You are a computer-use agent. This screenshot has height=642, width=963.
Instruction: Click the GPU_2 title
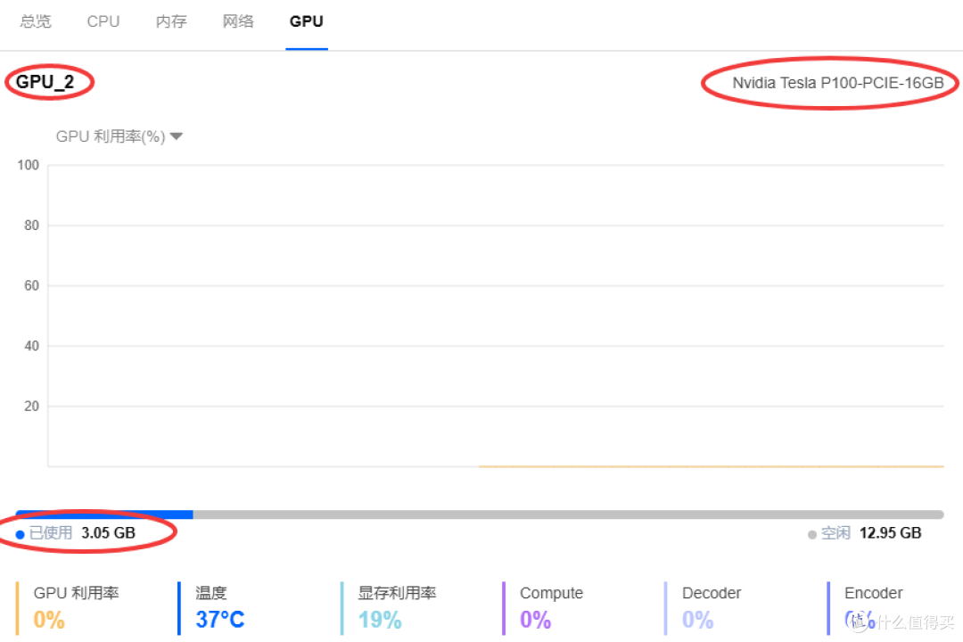45,82
